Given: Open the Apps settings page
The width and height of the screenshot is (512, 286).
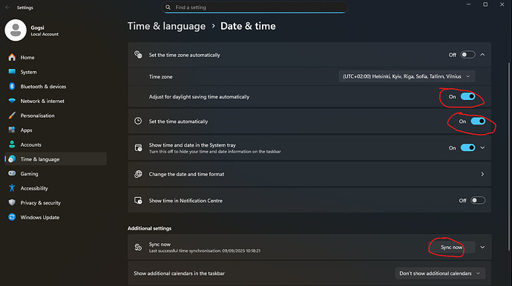Looking at the screenshot, I should click(x=56, y=130).
